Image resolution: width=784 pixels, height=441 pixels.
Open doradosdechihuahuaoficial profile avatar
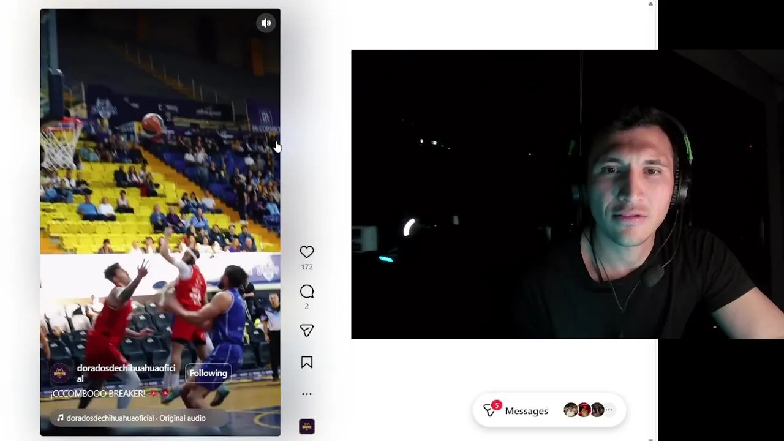60,373
